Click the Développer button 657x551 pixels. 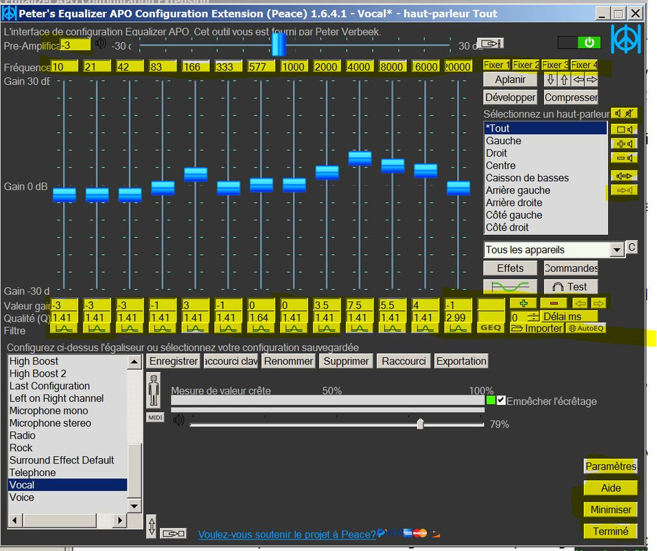(x=510, y=98)
